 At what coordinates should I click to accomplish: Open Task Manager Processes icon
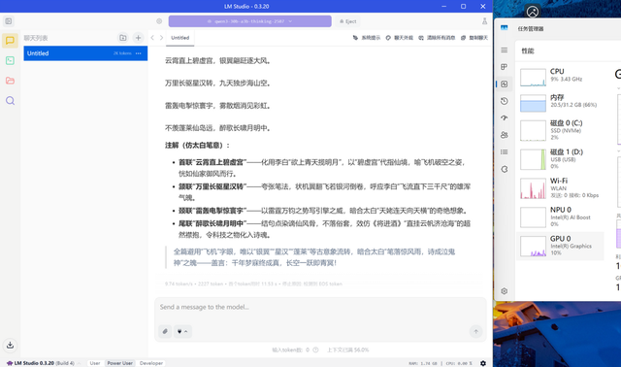pyautogui.click(x=505, y=67)
